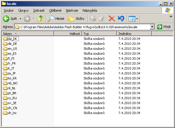
Task: Expand the Forward history dropdown arrow
Action: 34,19
